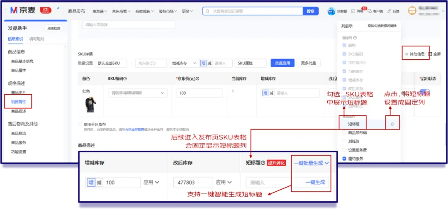This screenshot has height=210, width=448.
Task: Click help icon beside 京东价(元) header
Action: pyautogui.click(x=197, y=78)
